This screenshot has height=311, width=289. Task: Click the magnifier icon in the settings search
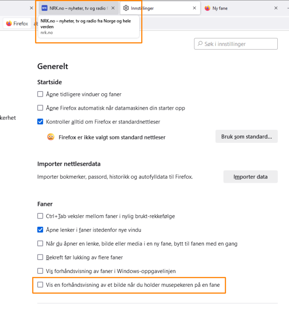click(200, 44)
